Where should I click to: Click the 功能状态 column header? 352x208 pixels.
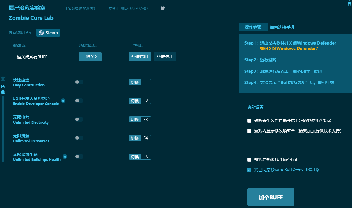coord(88,45)
